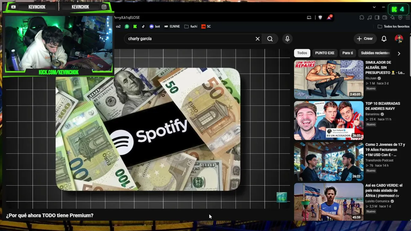This screenshot has width=411, height=231.
Task: Start voice search with the microphone
Action: (x=287, y=39)
